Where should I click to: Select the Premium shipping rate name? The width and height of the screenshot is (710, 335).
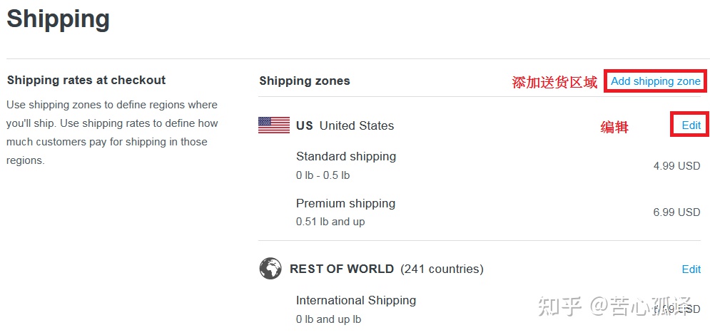coord(345,203)
